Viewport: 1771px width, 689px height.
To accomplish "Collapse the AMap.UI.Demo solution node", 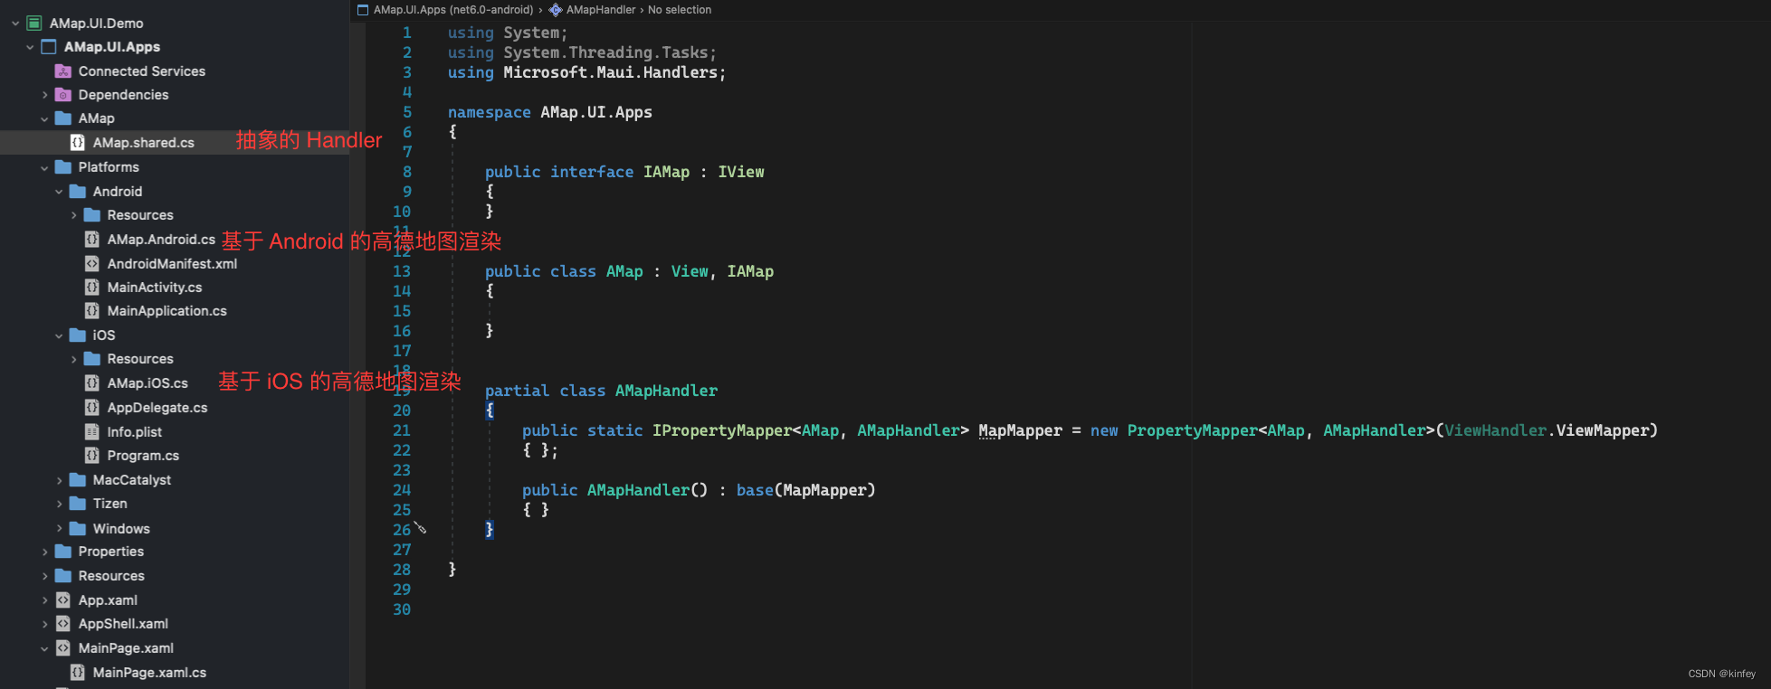I will tap(15, 23).
